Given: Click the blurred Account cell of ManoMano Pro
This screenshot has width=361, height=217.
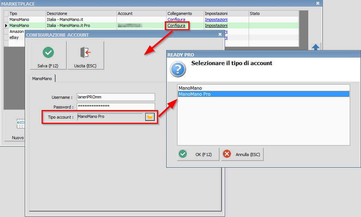Looking at the screenshot, I should [x=142, y=25].
